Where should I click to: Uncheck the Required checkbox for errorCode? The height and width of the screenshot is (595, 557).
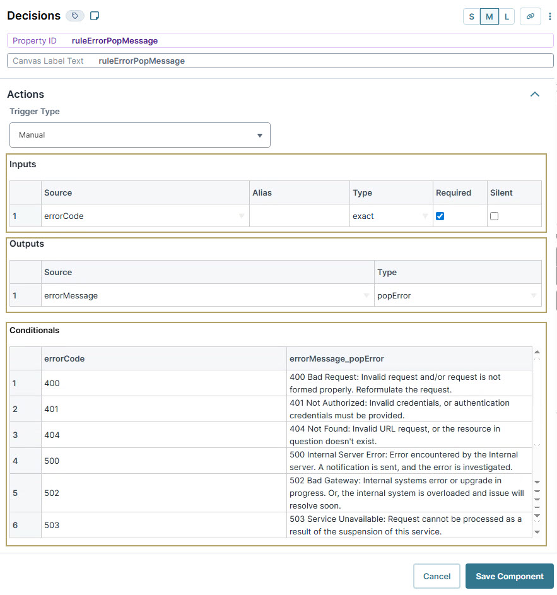click(x=440, y=216)
